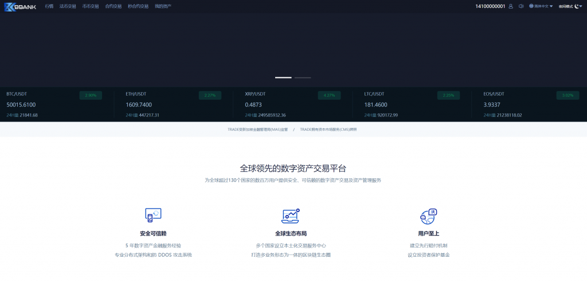
Task: Click BTC price 50015.6100
Action: point(21,105)
